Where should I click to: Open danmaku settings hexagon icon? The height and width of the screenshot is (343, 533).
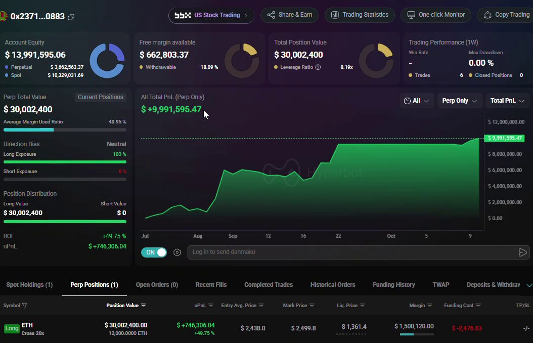(x=177, y=252)
